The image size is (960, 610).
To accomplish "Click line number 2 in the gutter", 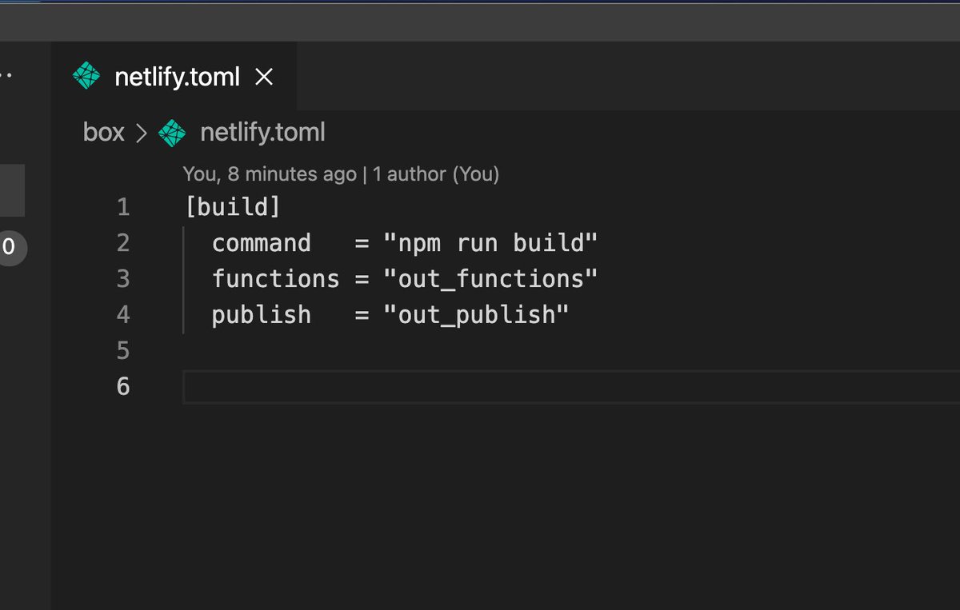I will point(122,243).
